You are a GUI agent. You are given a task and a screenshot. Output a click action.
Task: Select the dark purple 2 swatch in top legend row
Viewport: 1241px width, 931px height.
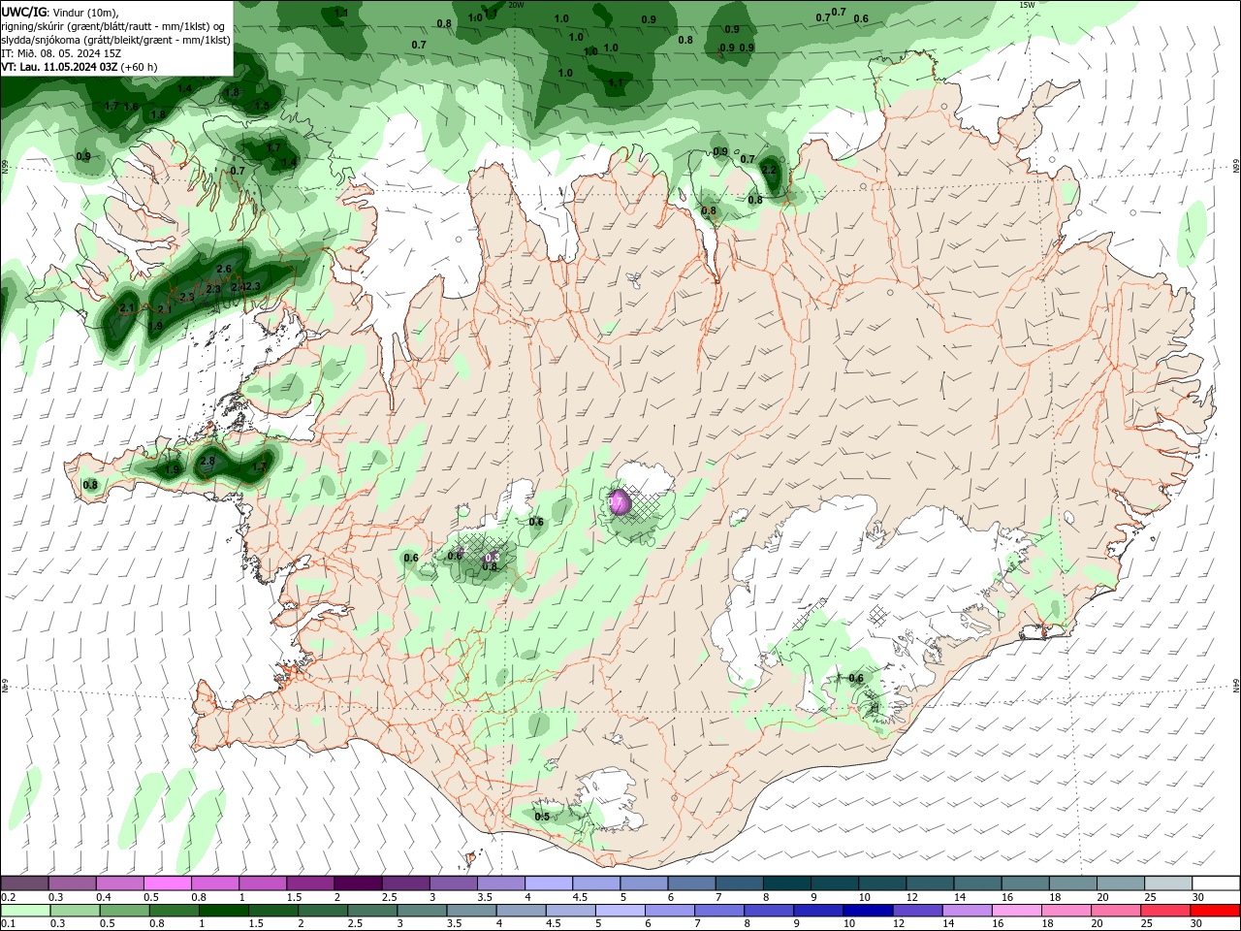click(357, 883)
